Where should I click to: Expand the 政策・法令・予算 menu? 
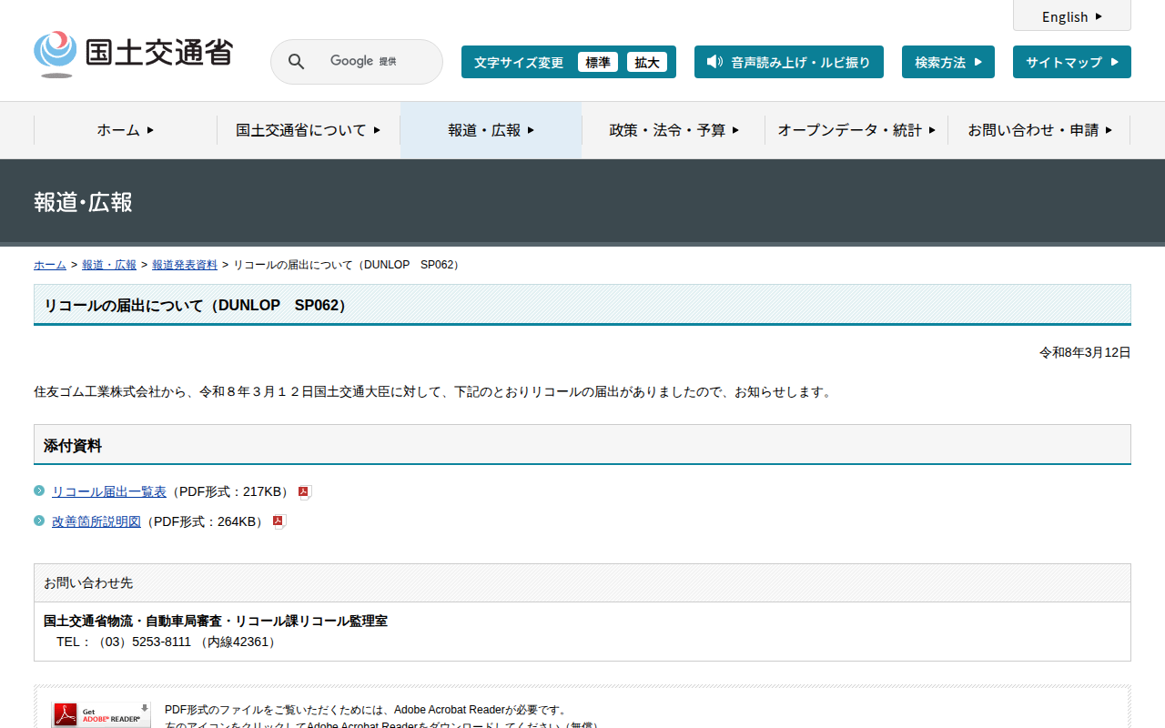[674, 130]
